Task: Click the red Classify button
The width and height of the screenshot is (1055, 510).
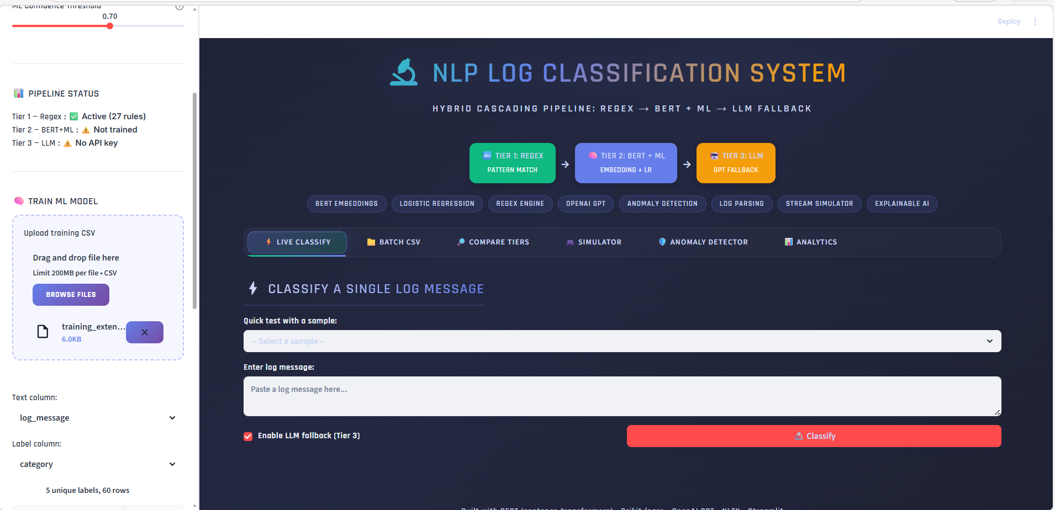Action: coord(814,436)
